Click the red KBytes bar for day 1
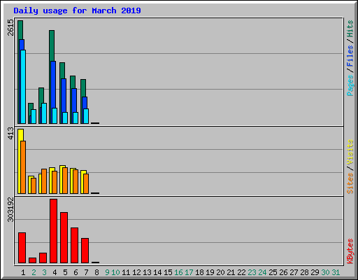Screen dimensions: 358x280 coord(22,248)
